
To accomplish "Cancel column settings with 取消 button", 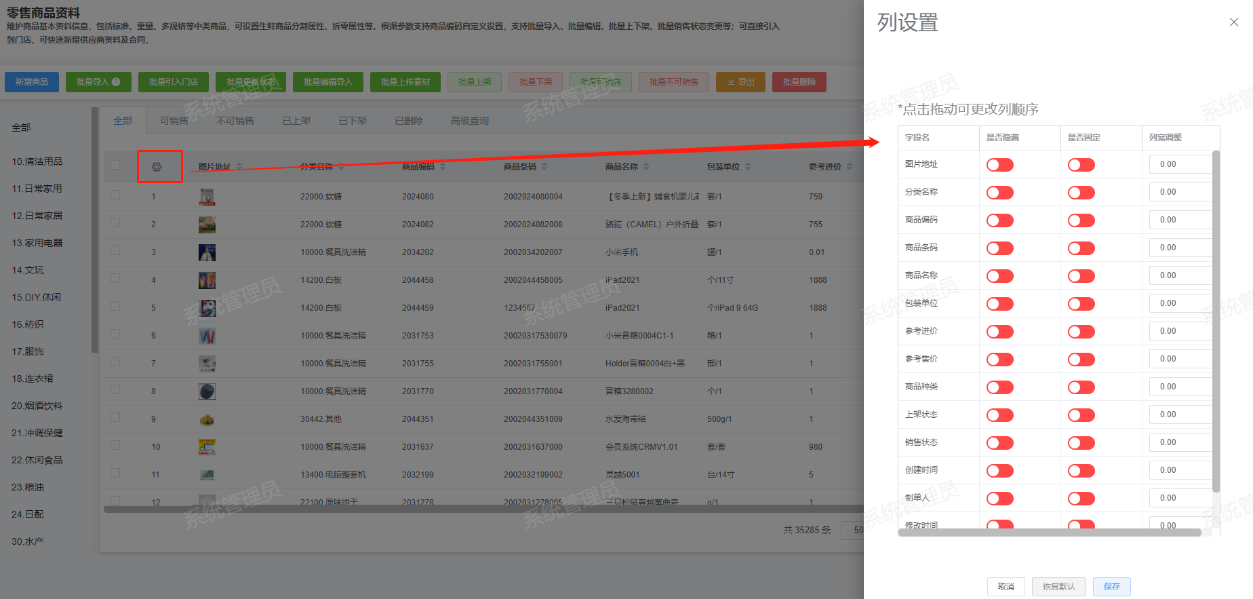I will tap(1006, 587).
